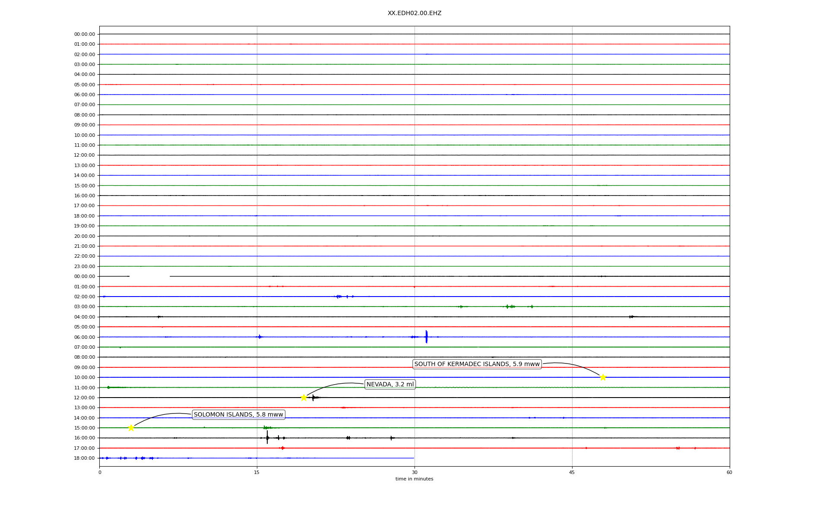This screenshot has height=518, width=829.
Task: Click the 18:00:00 label at the bottom
Action: (84, 458)
